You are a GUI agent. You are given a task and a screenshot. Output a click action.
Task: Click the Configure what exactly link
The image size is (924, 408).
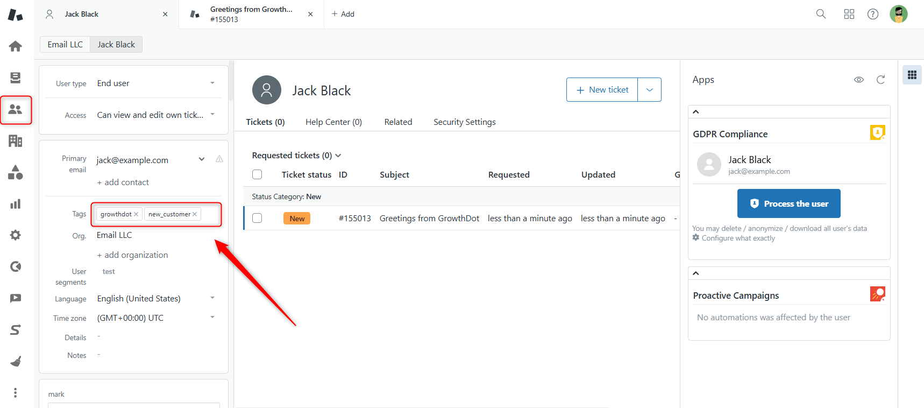click(x=738, y=238)
